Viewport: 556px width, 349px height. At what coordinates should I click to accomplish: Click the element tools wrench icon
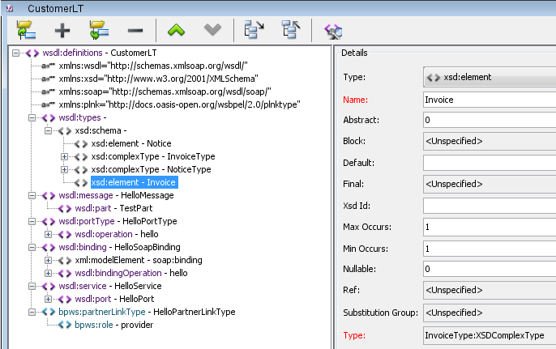pos(333,32)
